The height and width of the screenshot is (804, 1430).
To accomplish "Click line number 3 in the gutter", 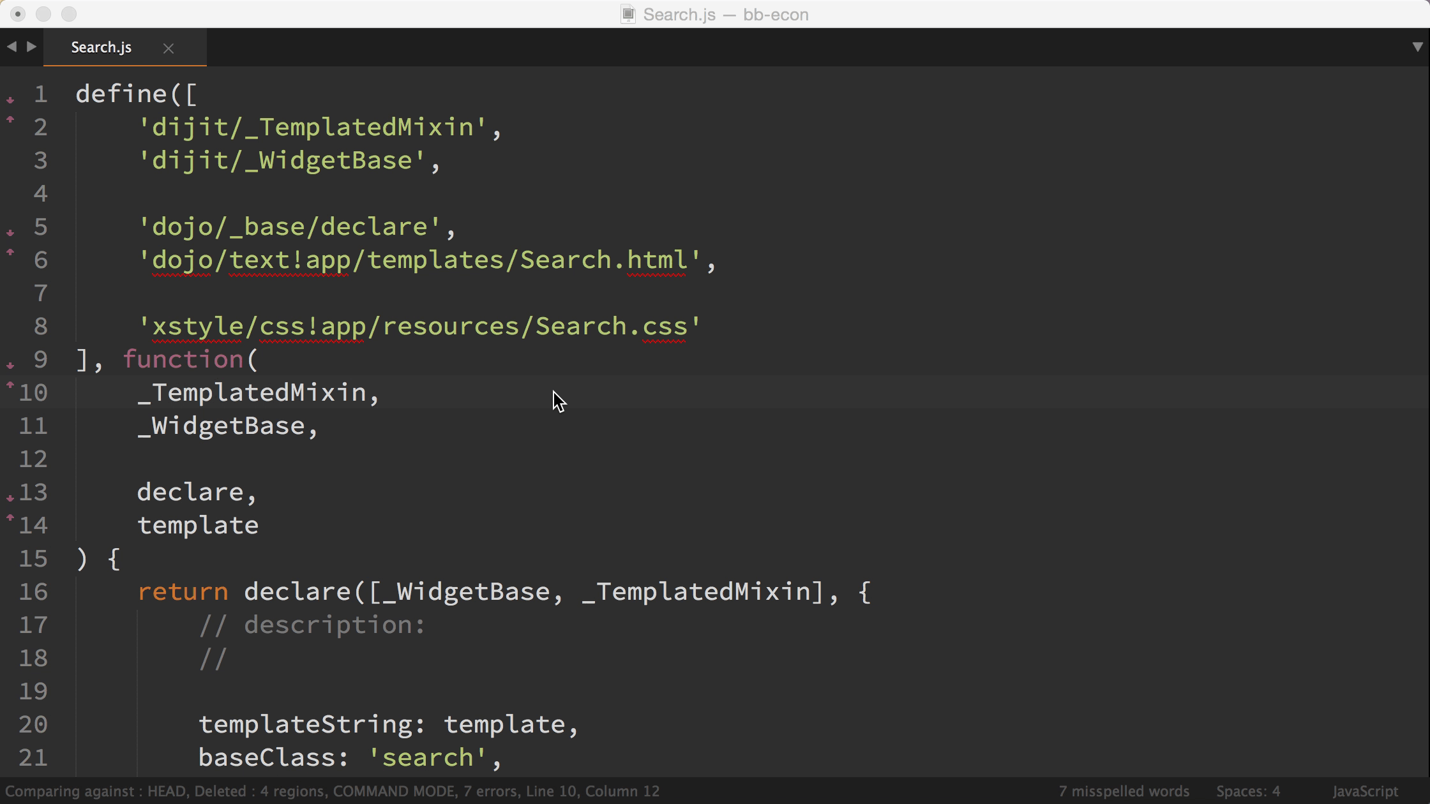I will point(40,160).
